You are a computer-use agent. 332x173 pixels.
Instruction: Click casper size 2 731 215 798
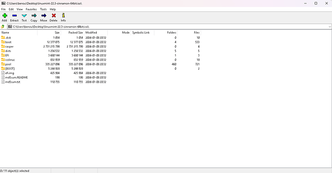[x=51, y=47]
